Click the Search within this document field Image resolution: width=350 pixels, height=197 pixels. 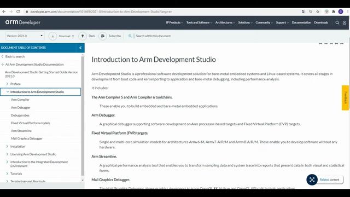tap(153, 36)
